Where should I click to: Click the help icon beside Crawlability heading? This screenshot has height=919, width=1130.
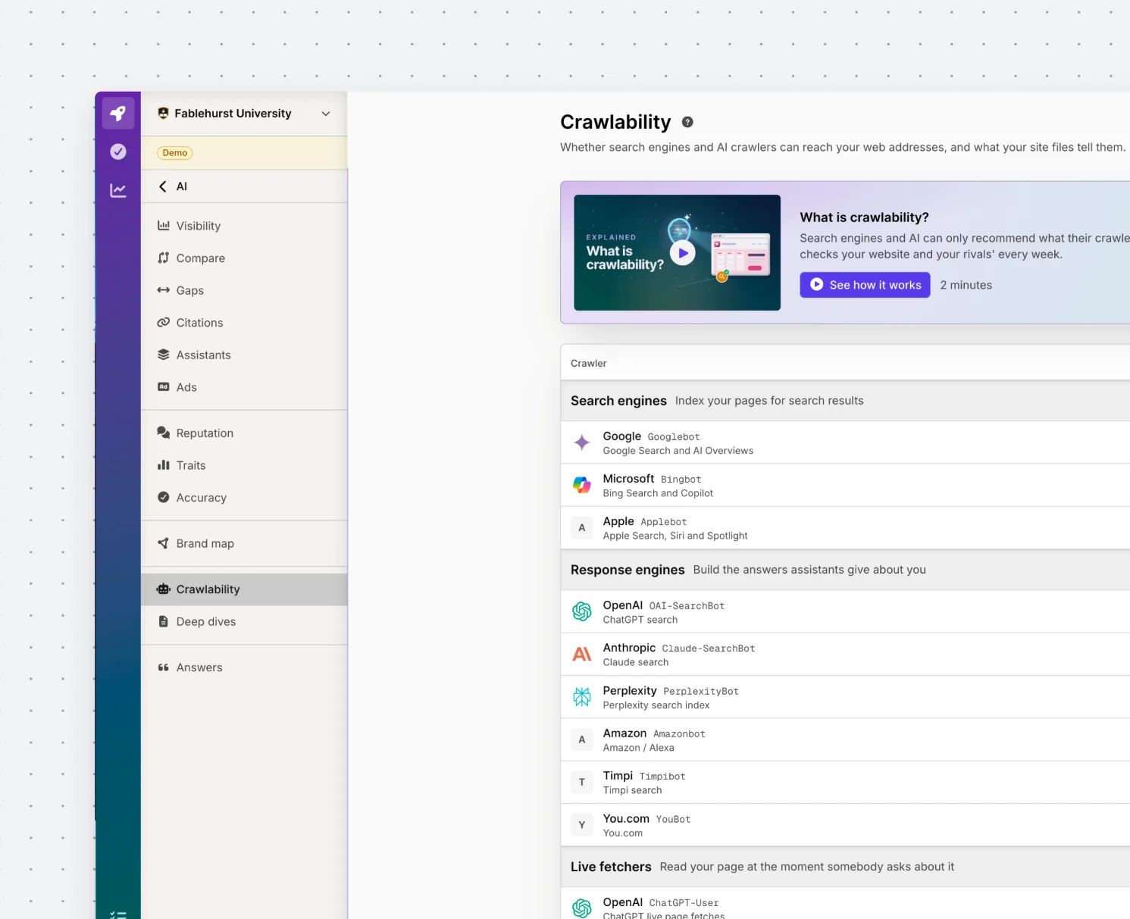tap(687, 122)
